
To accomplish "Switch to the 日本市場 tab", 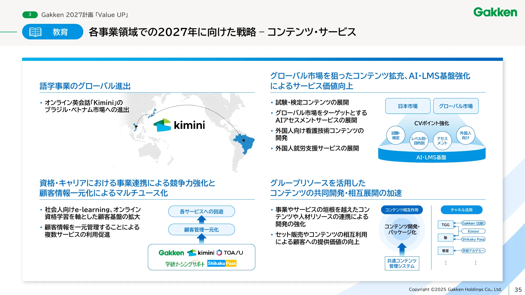I will point(408,106).
